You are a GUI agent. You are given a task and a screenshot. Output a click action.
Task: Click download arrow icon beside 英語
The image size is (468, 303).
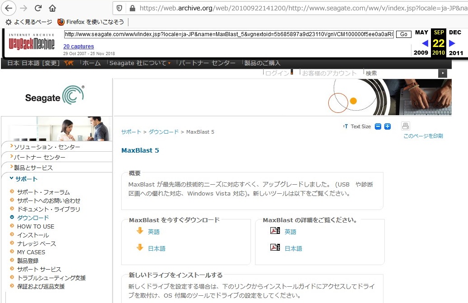pyautogui.click(x=140, y=230)
